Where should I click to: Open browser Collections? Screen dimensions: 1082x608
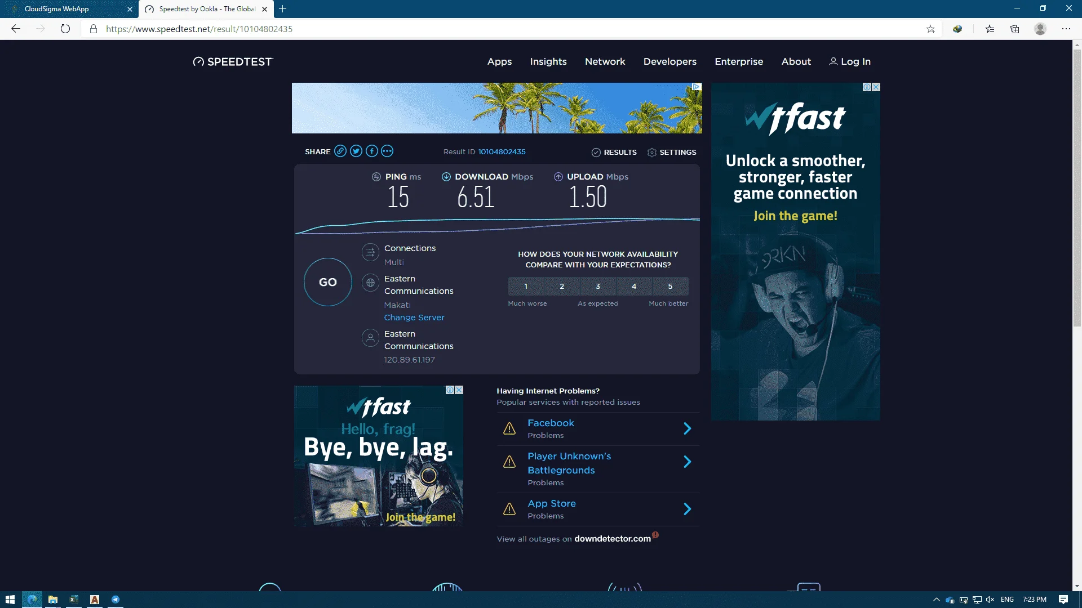(1015, 29)
